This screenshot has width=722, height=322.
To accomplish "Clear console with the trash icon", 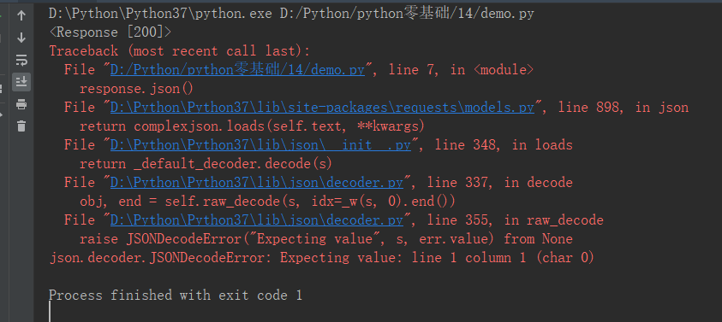I will 21,126.
